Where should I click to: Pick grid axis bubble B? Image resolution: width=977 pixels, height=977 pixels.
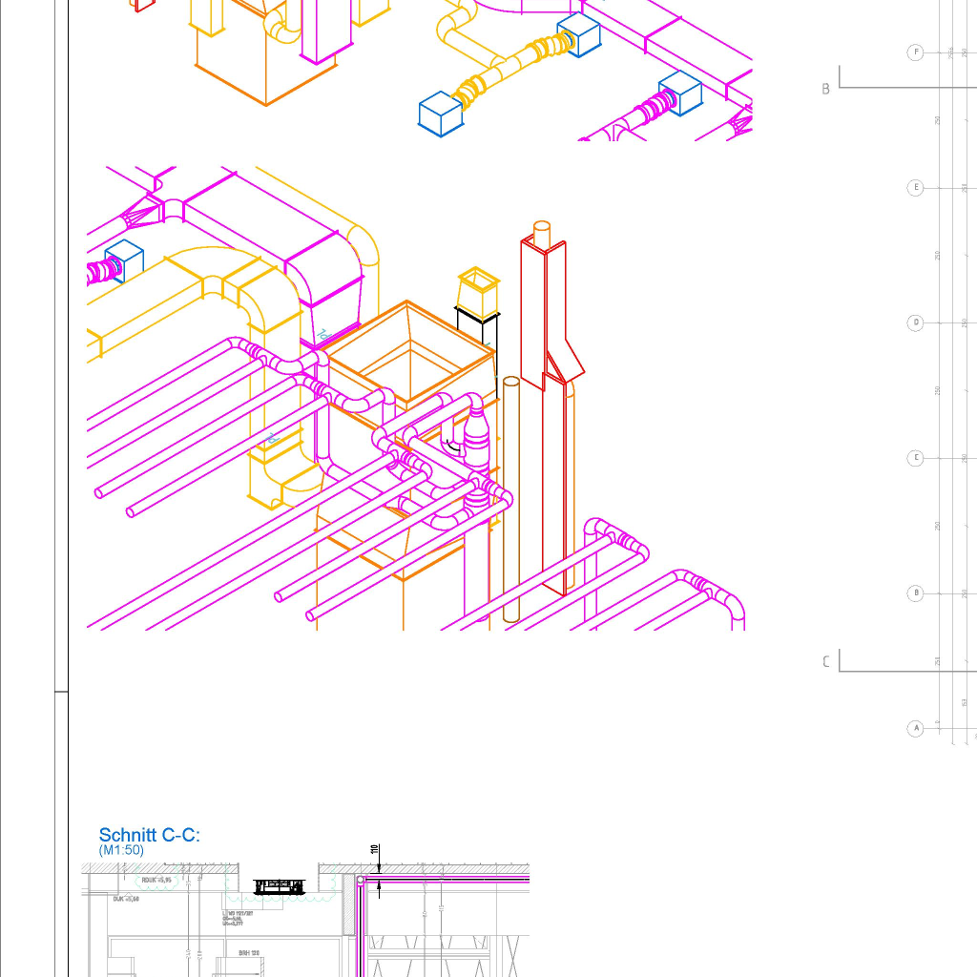pyautogui.click(x=915, y=593)
